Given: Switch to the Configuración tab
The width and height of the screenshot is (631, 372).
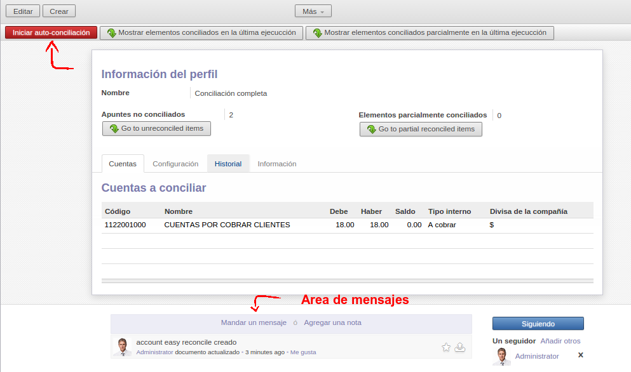Looking at the screenshot, I should point(175,164).
